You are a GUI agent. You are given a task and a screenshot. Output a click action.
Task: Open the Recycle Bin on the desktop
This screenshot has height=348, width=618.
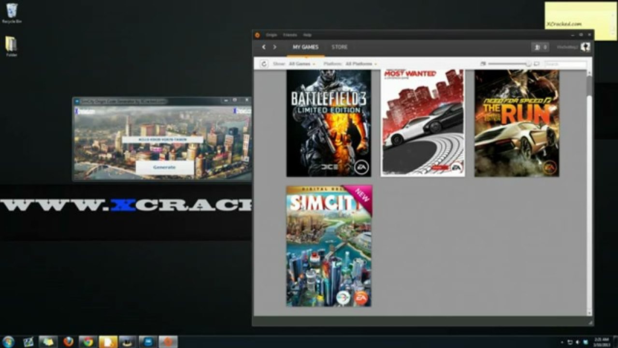[x=12, y=13]
